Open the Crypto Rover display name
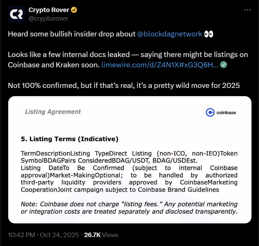Viewport: 259px width, 246px height. coord(48,10)
